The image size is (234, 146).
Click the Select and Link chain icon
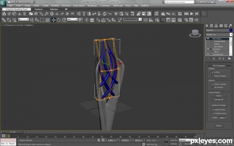[4, 20]
